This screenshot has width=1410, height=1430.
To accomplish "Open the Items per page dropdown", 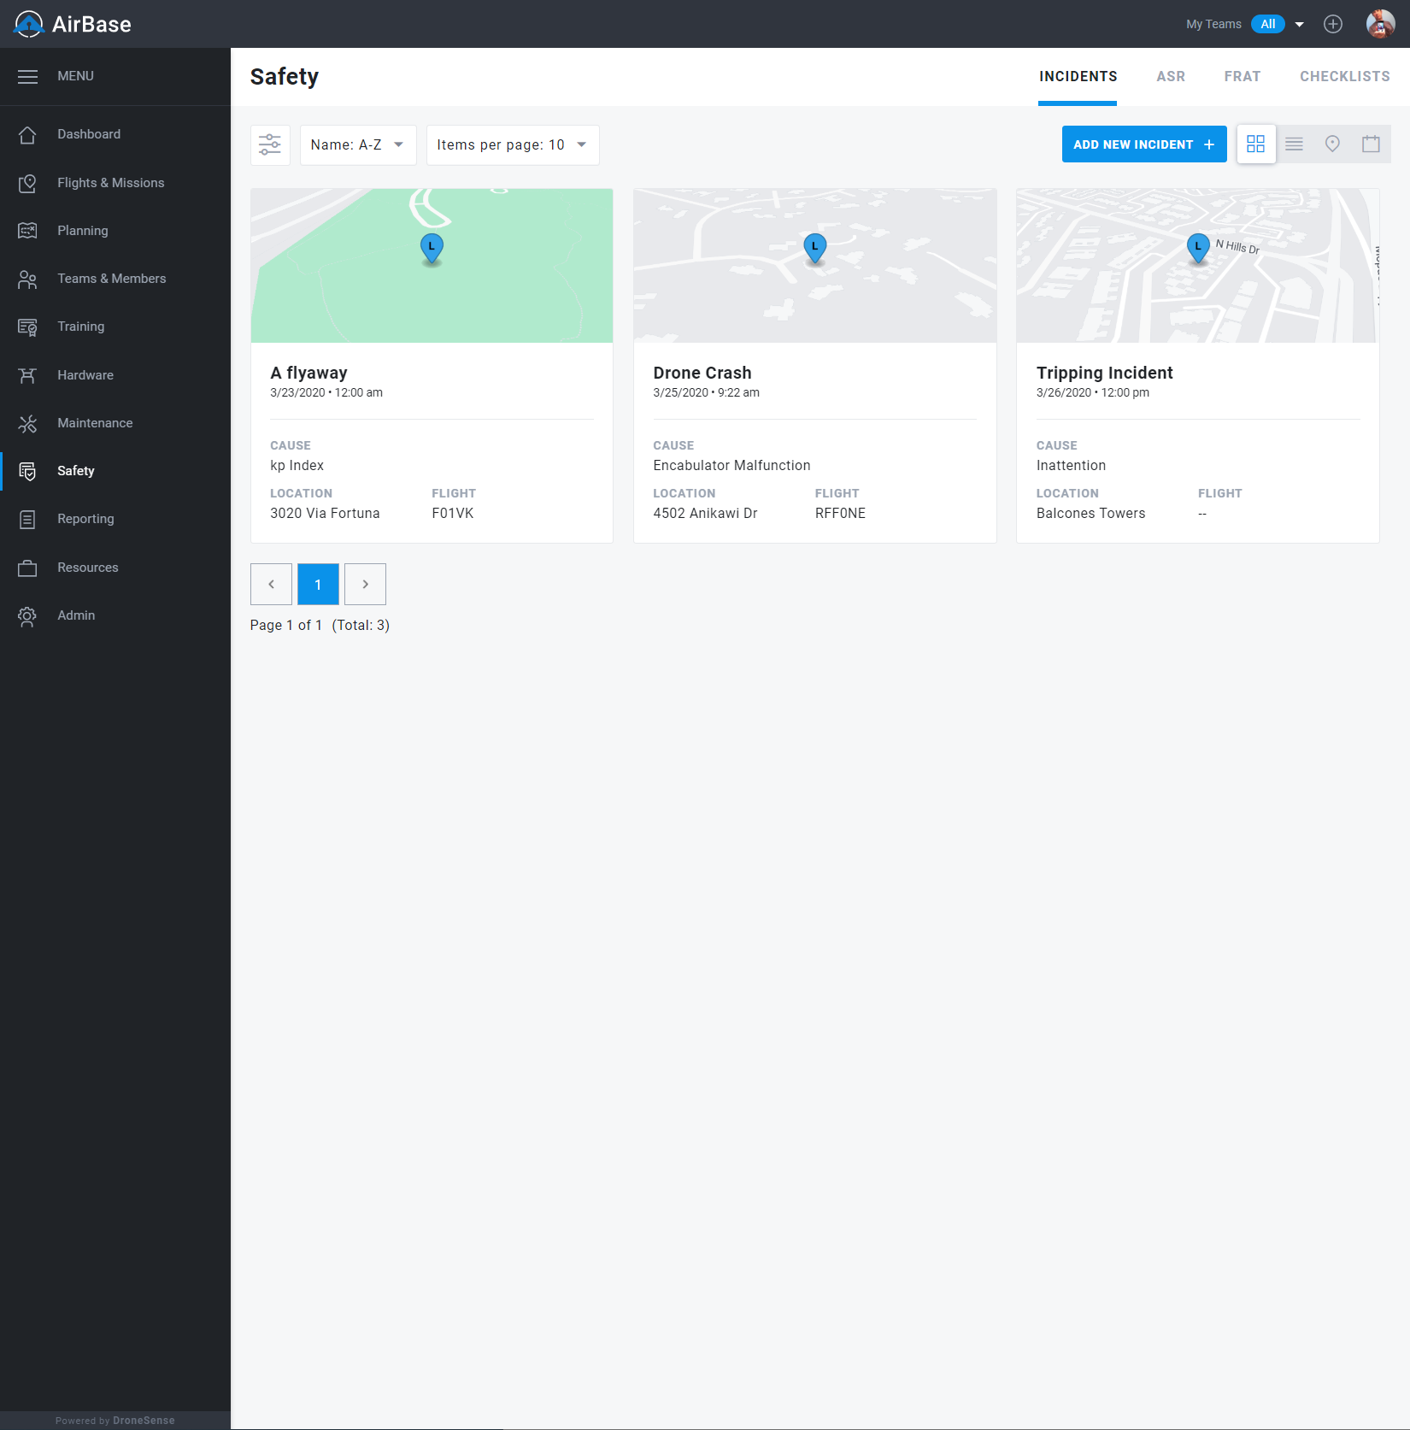I will tap(513, 144).
